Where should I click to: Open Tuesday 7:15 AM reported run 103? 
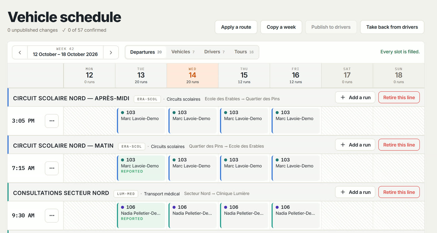(x=141, y=168)
